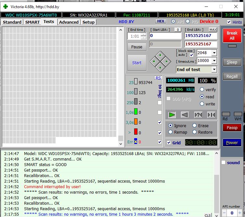
Task: Click the Start button
Action: pos(137,63)
